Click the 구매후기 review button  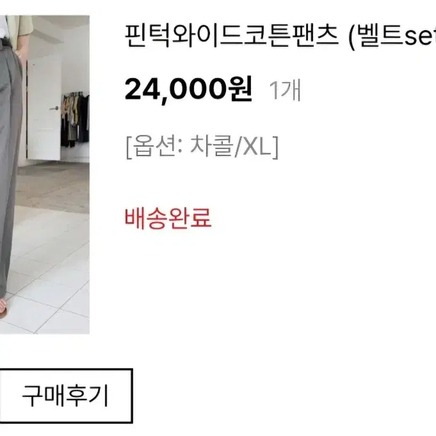click(x=65, y=396)
